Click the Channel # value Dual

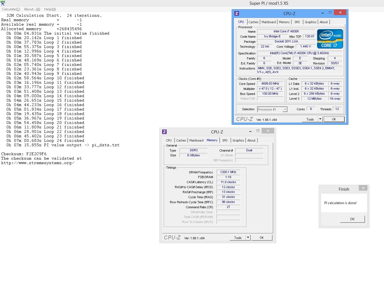[249, 150]
